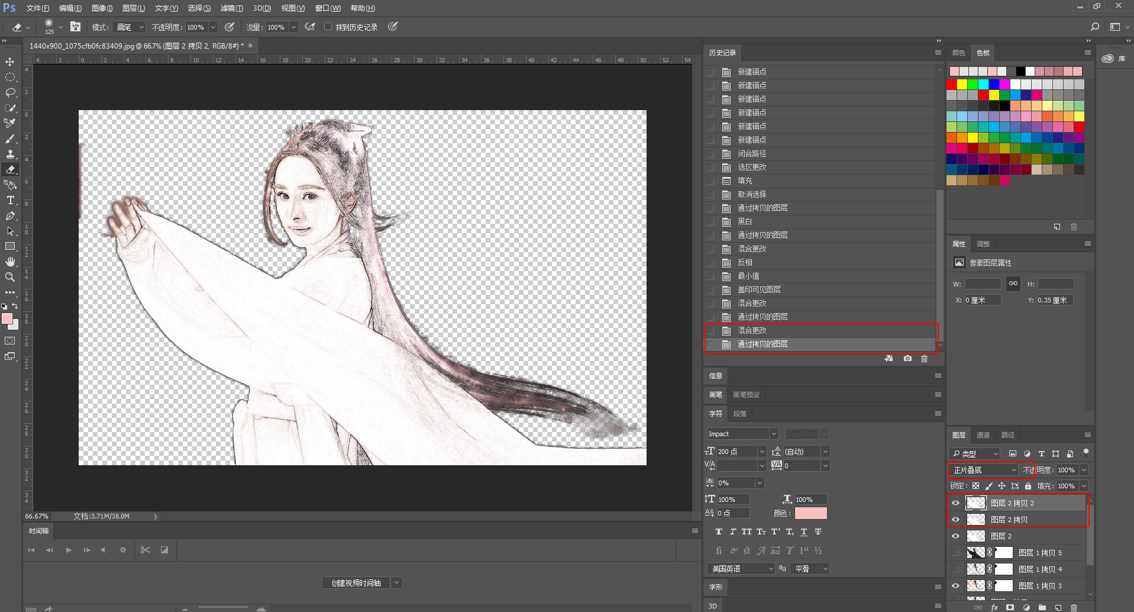Image resolution: width=1134 pixels, height=612 pixels.
Task: Open the 模式 画笔 dropdown
Action: 130,27
